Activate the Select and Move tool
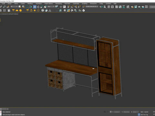155x116 pixels. [35, 7]
